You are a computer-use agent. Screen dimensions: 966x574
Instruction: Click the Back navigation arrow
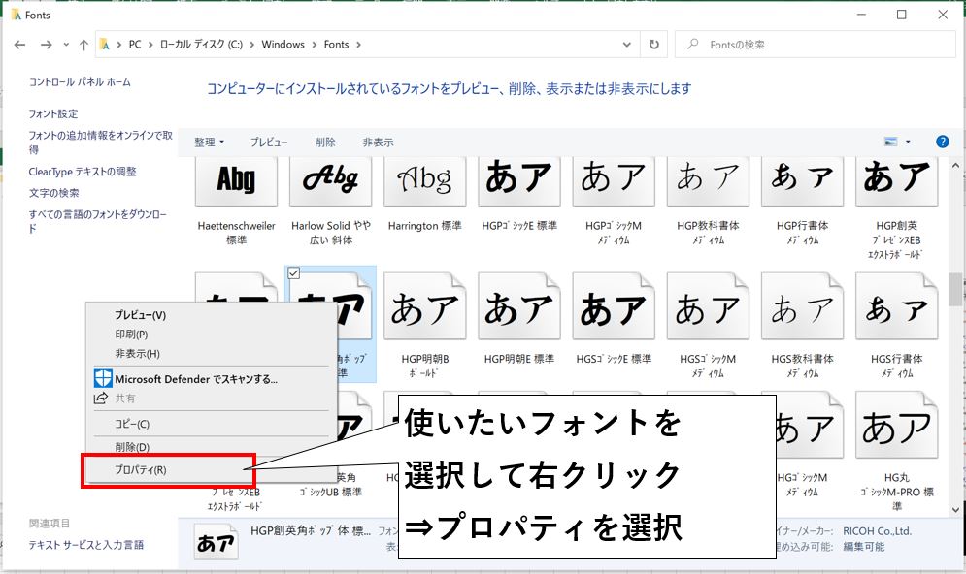pos(21,45)
